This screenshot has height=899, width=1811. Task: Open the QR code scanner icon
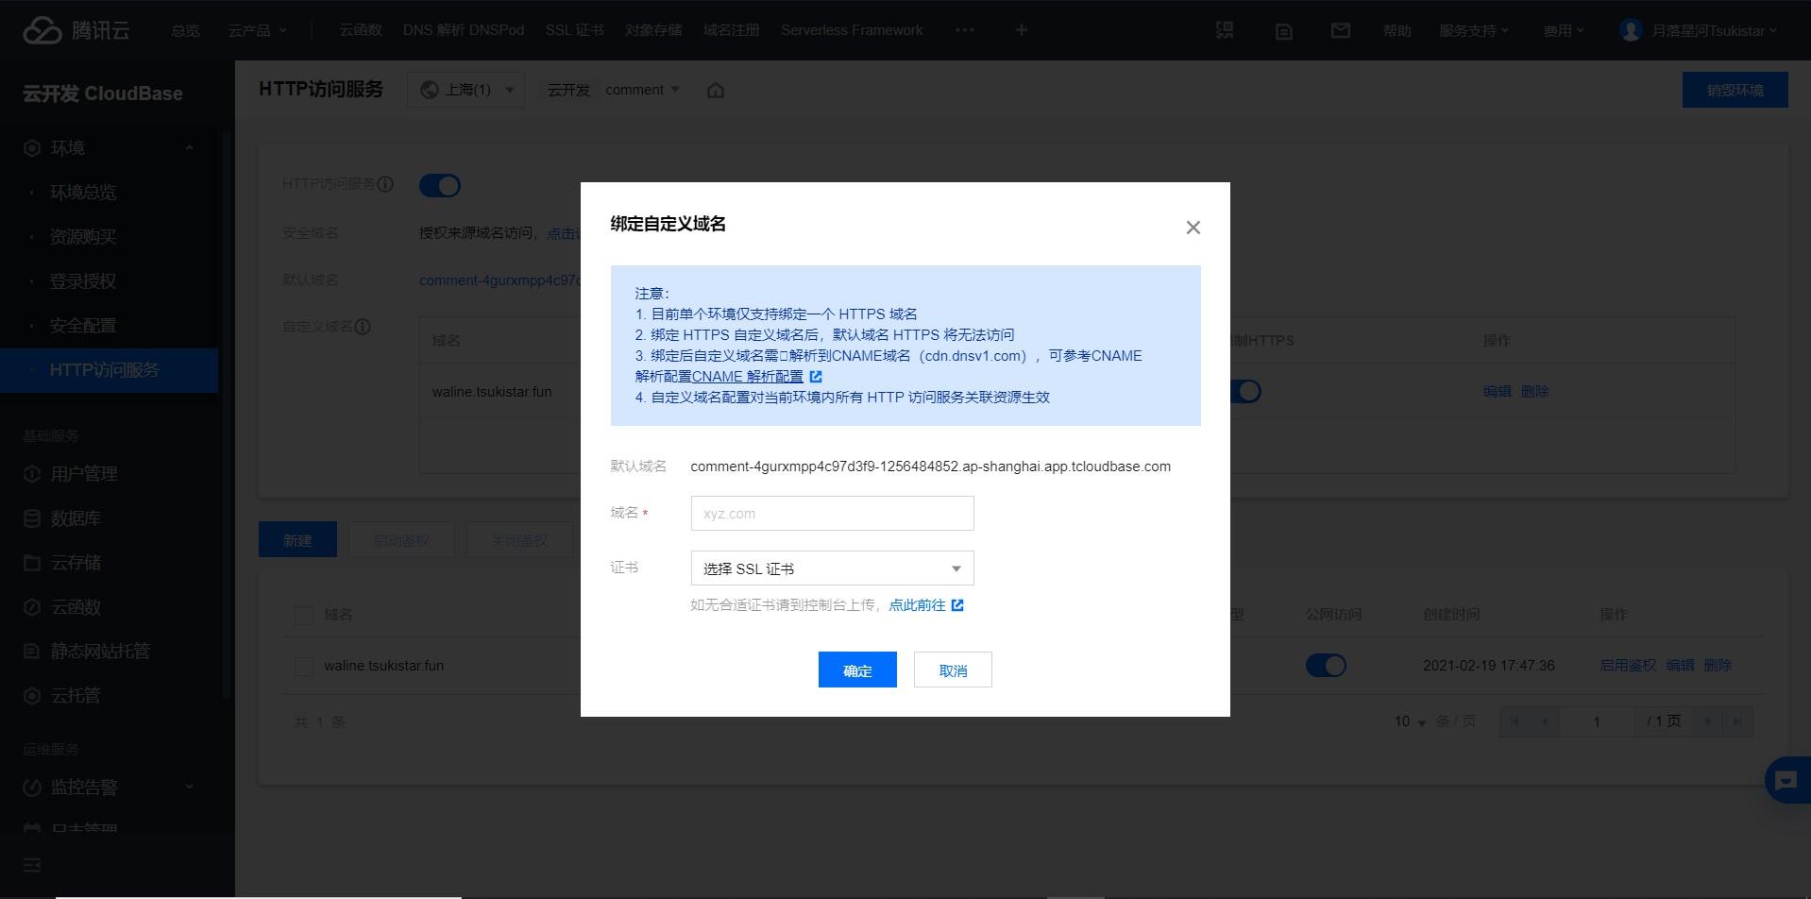[1225, 30]
